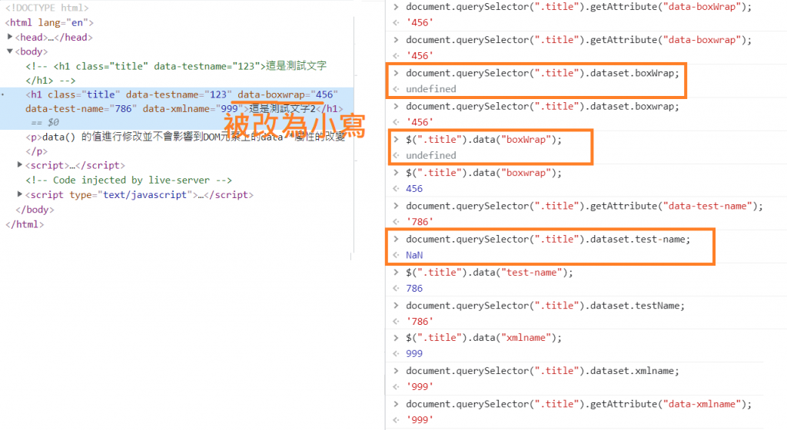Click '999' result under getAttribute("data-xmlname")
This screenshot has height=430, width=787.
click(420, 419)
